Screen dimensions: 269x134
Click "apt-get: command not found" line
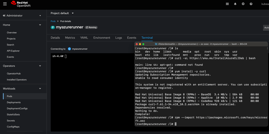tap(169, 65)
